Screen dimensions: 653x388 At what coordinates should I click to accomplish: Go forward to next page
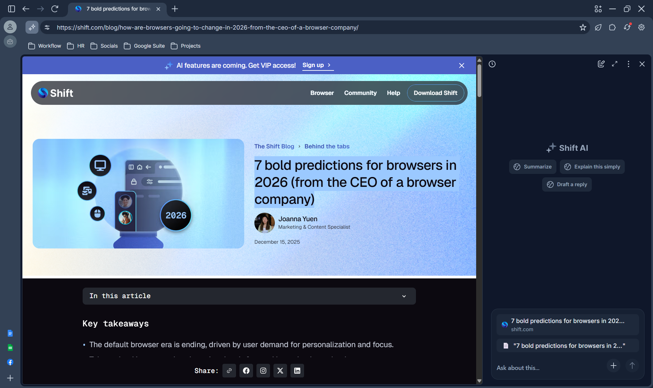pos(40,9)
